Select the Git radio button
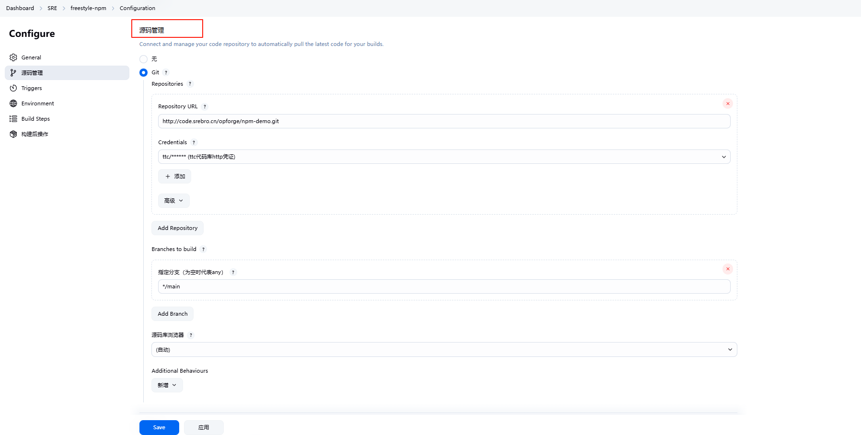This screenshot has height=435, width=861. [143, 73]
